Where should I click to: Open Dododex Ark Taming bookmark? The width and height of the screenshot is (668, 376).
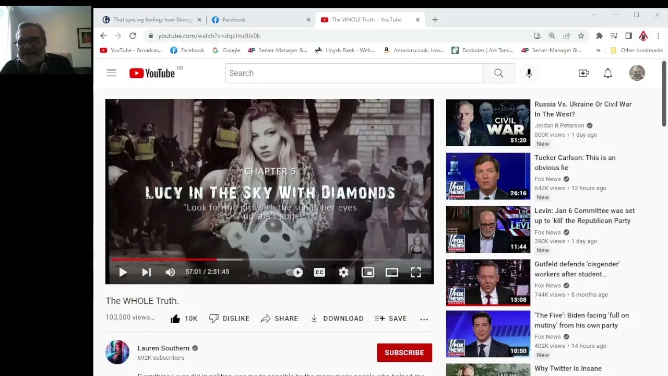pos(483,50)
